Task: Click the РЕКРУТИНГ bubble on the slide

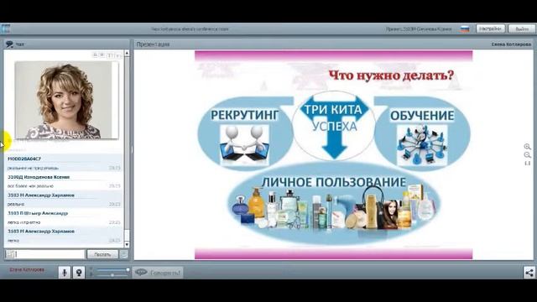Action: (245, 133)
